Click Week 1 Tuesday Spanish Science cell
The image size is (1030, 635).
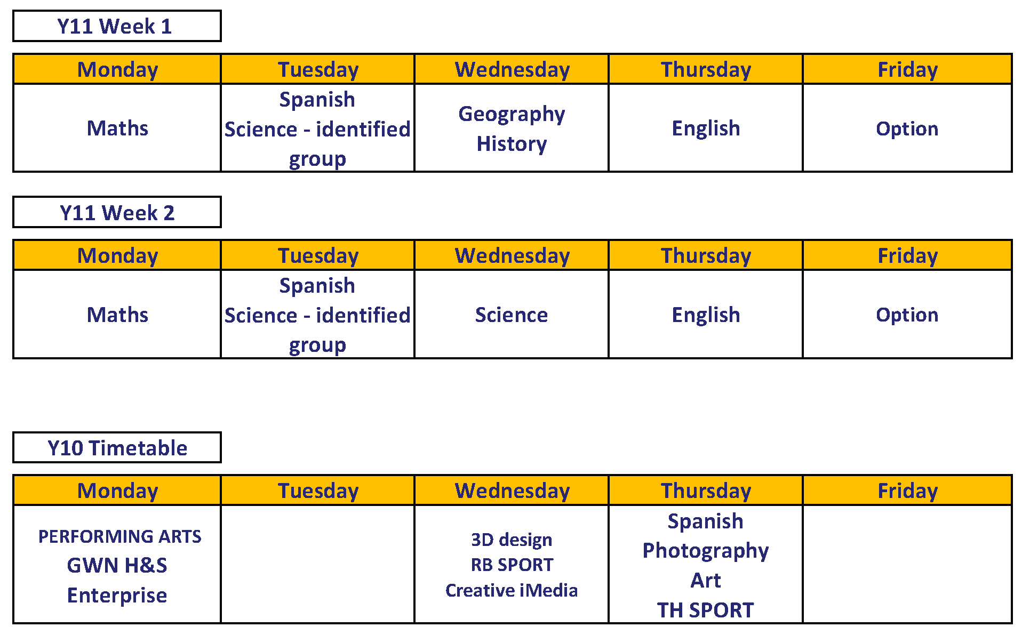[x=317, y=128]
